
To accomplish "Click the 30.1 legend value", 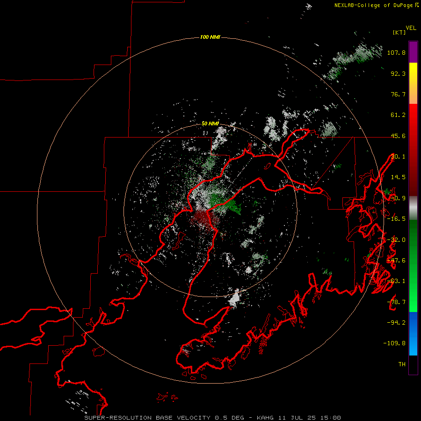I will 398,157.
